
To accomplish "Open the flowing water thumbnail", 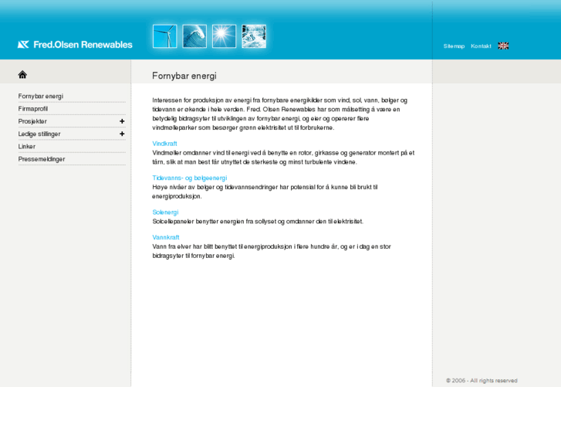I will point(254,36).
